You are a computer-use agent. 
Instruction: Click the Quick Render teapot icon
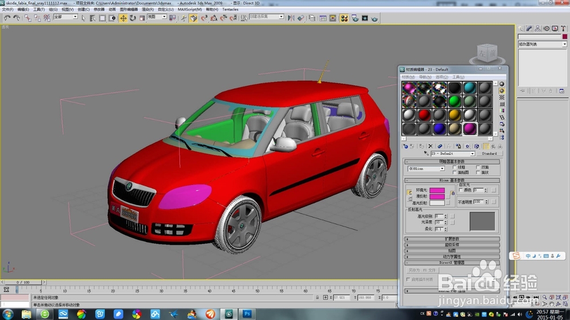coord(374,18)
